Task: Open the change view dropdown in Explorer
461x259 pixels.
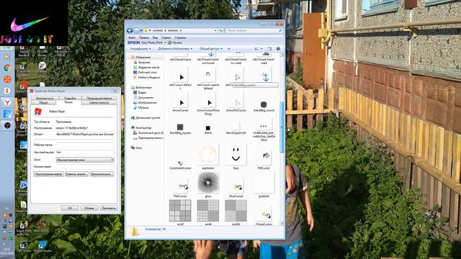Action: pos(261,49)
